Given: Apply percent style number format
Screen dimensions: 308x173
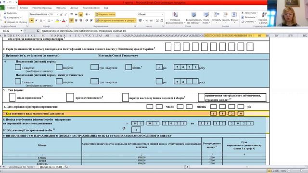Looking at the screenshot, I should point(146,20).
